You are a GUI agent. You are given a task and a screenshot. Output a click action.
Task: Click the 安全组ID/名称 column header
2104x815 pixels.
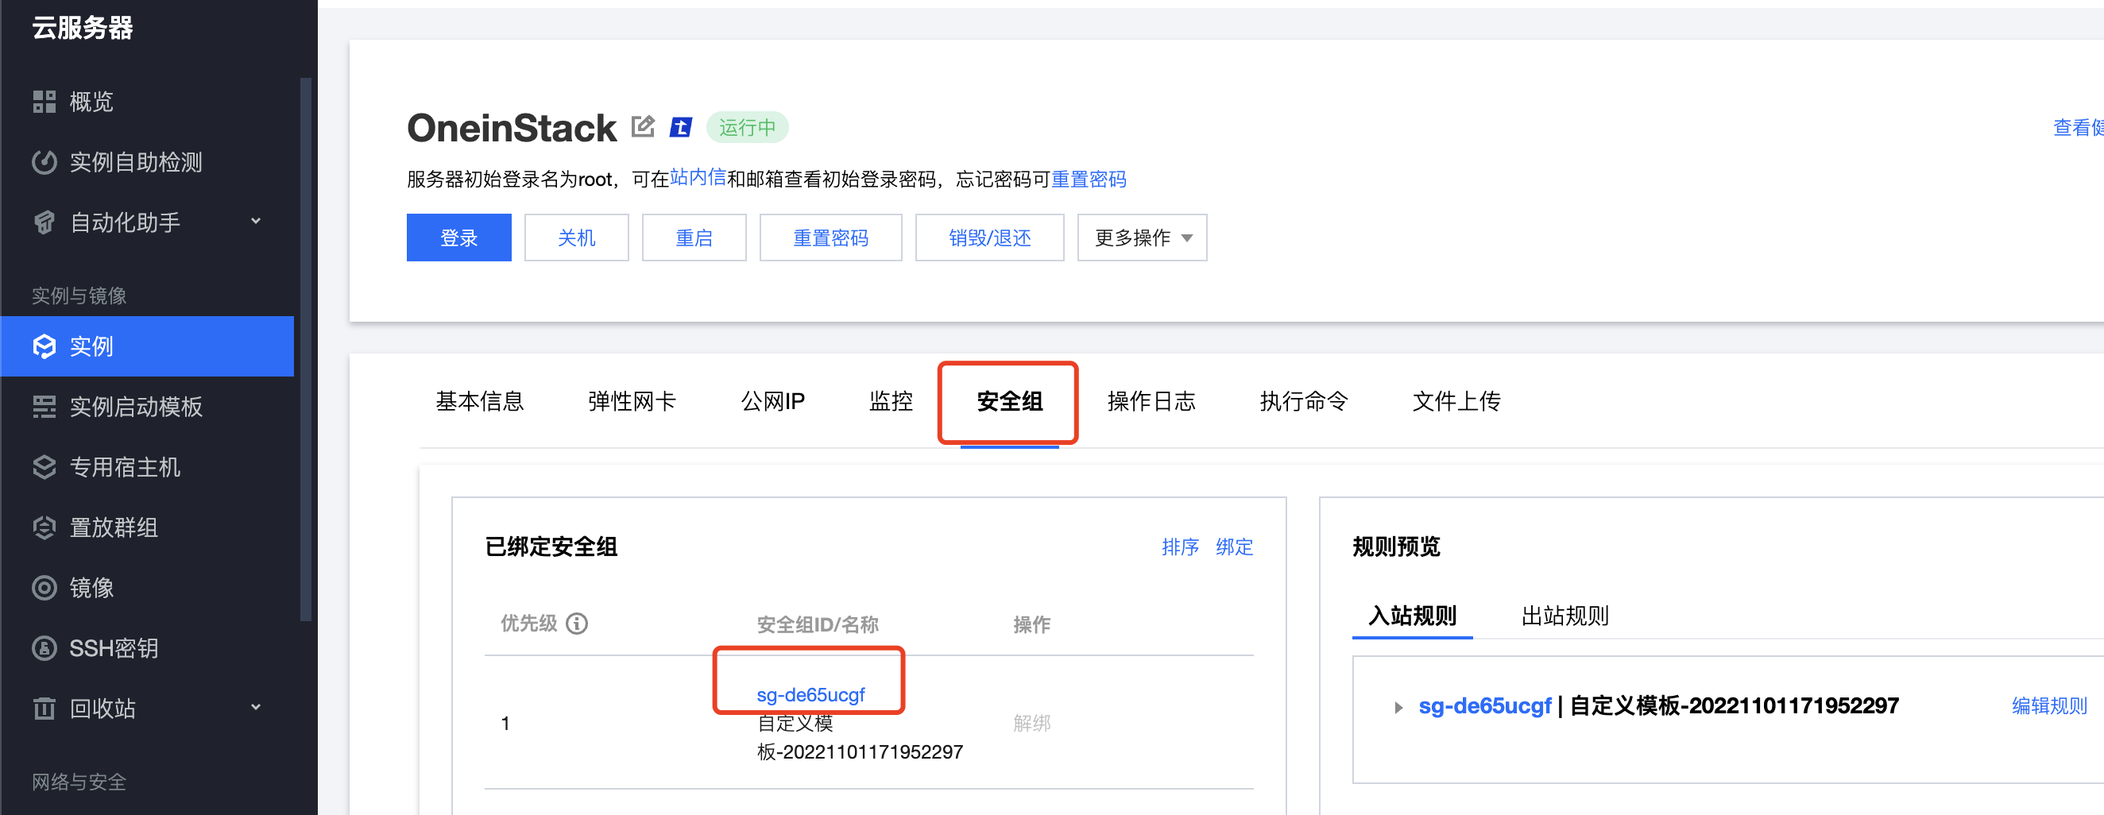(818, 624)
